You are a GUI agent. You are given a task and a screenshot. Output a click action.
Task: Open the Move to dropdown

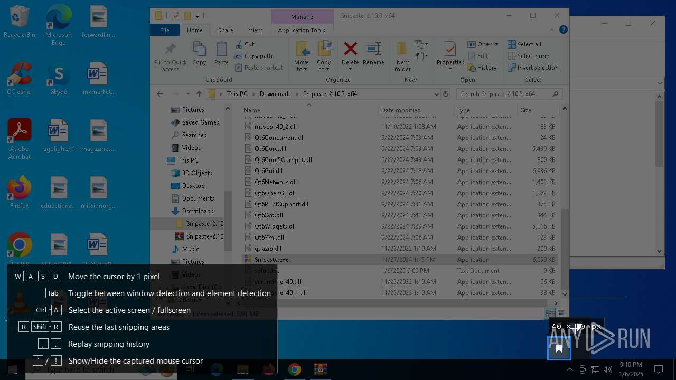click(302, 69)
